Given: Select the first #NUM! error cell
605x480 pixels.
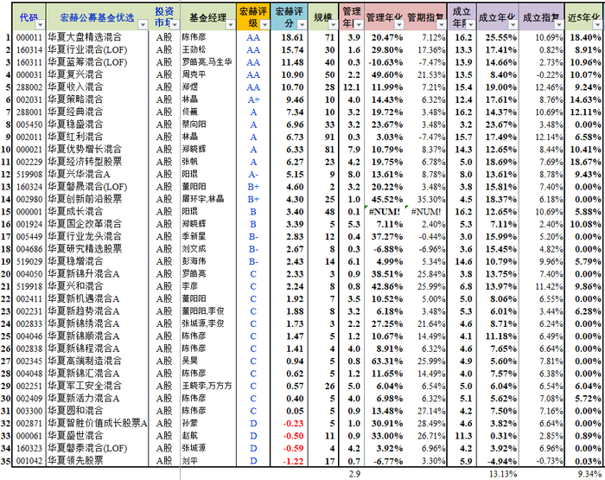Looking at the screenshot, I should click(x=385, y=212).
